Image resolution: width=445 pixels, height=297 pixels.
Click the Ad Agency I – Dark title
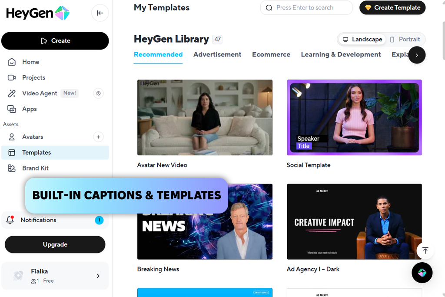(x=313, y=269)
